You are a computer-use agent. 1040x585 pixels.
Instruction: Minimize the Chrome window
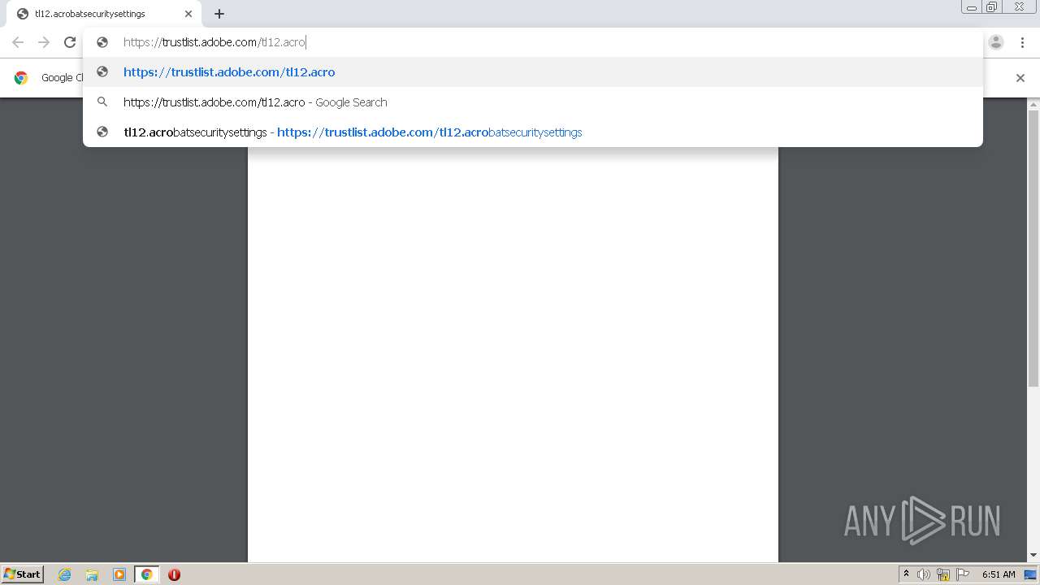(972, 7)
